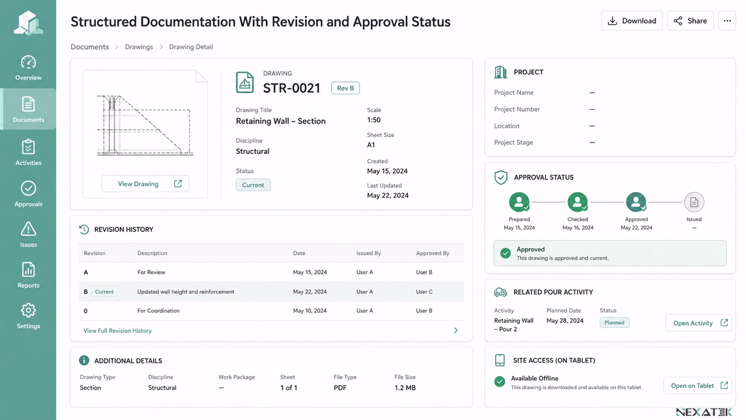Click the Rev B badge

pyautogui.click(x=345, y=88)
